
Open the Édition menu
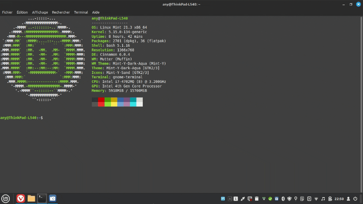pyautogui.click(x=22, y=12)
